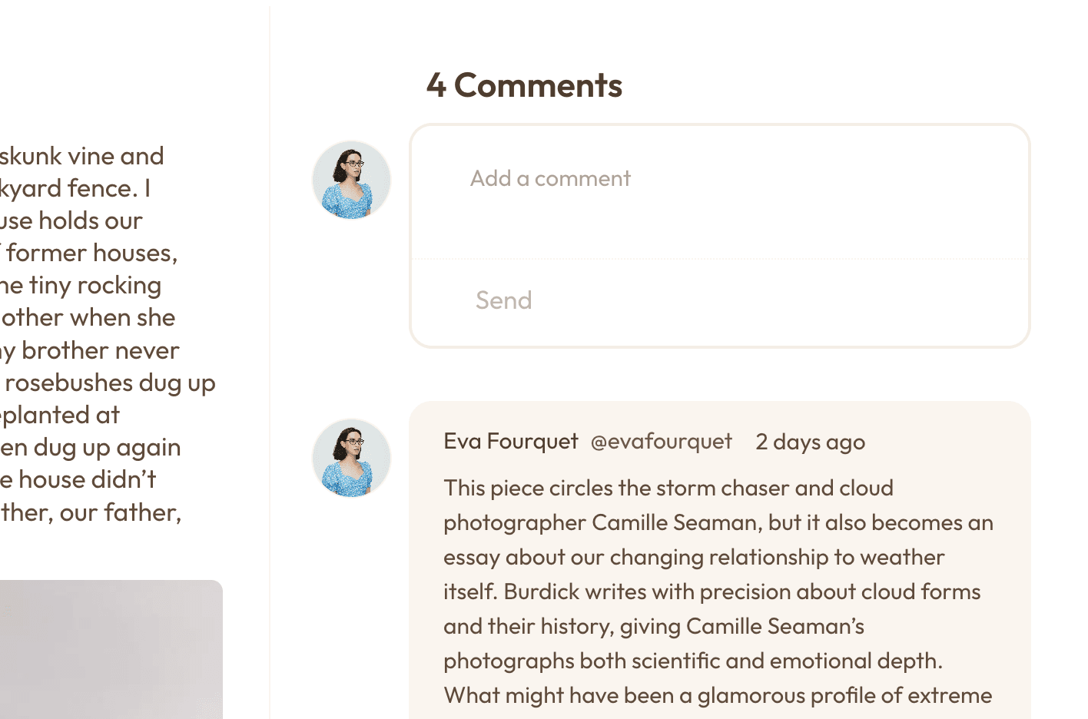Select the @evafourquet handle
This screenshot has width=1088, height=719.
(x=661, y=442)
